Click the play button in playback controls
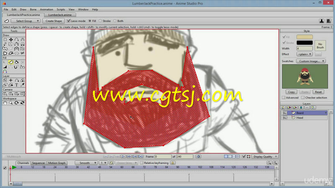 click(123, 156)
